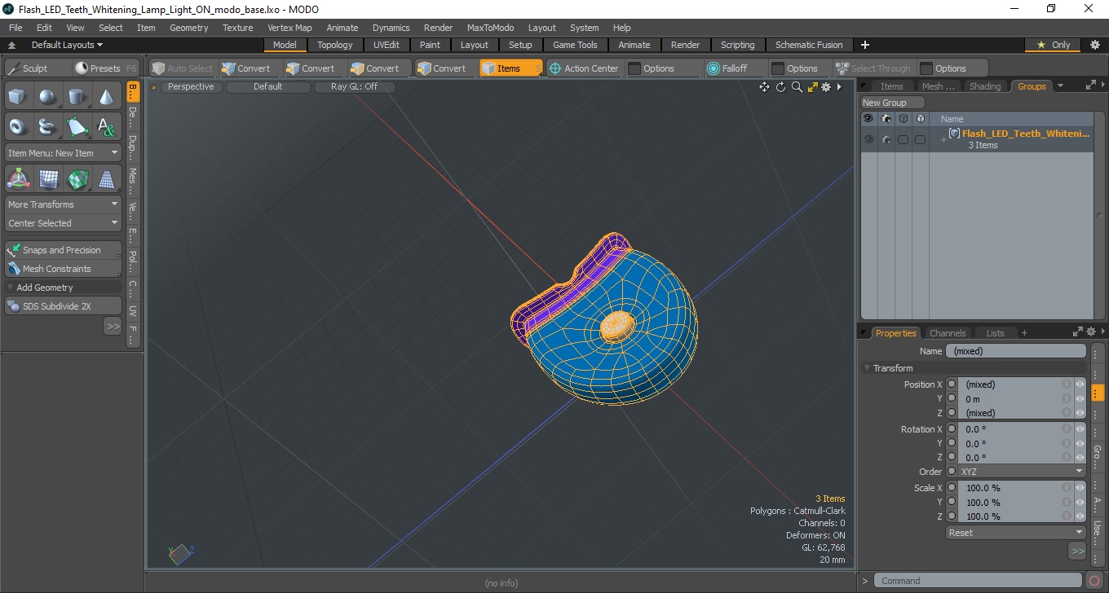Screen dimensions: 1109x593
Task: Toggle render camera icon of Flash_LED group
Action: pyautogui.click(x=886, y=139)
